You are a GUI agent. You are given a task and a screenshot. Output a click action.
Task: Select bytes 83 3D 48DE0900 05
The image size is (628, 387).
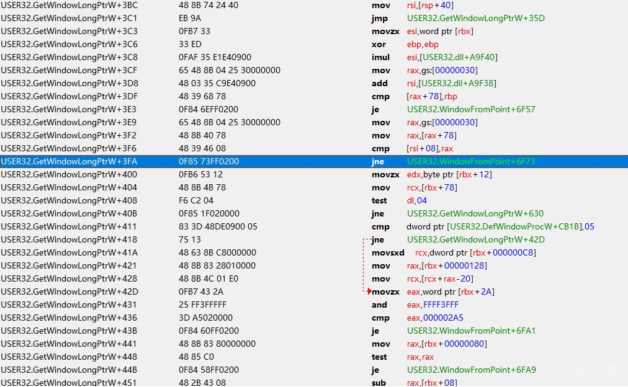click(218, 226)
